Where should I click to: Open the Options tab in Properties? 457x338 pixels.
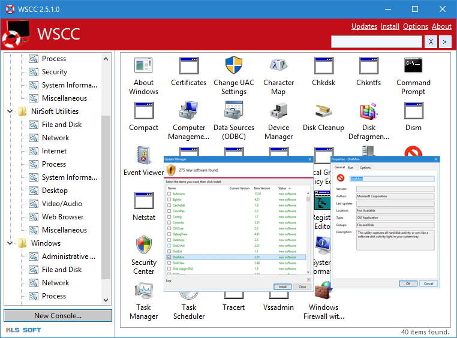pos(365,168)
